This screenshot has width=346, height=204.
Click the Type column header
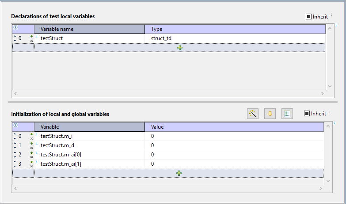[234, 29]
